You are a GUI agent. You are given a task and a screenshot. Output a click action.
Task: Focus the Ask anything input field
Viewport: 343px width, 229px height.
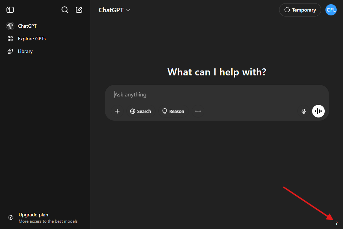pos(217,95)
